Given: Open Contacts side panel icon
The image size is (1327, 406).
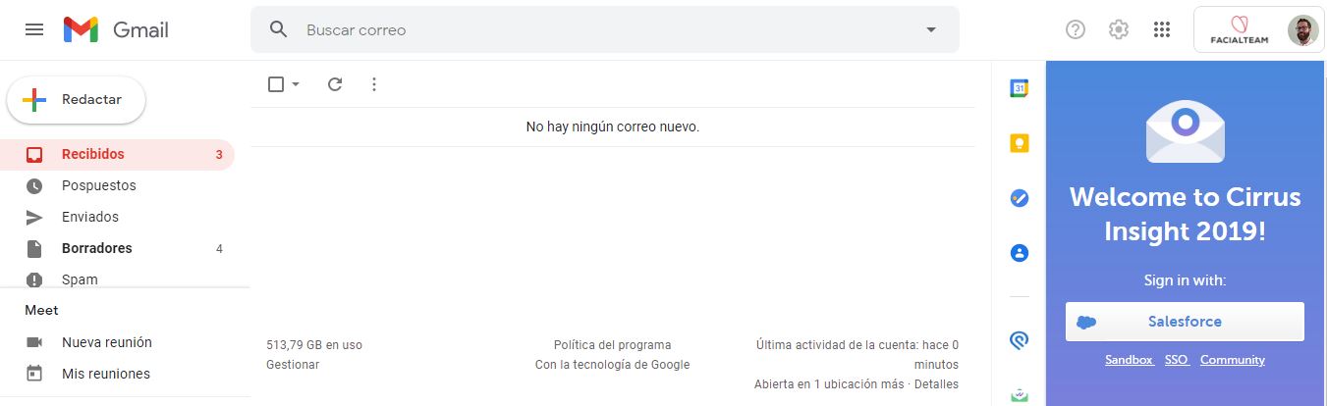Looking at the screenshot, I should coord(1020,253).
